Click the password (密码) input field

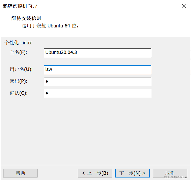pos(98,81)
